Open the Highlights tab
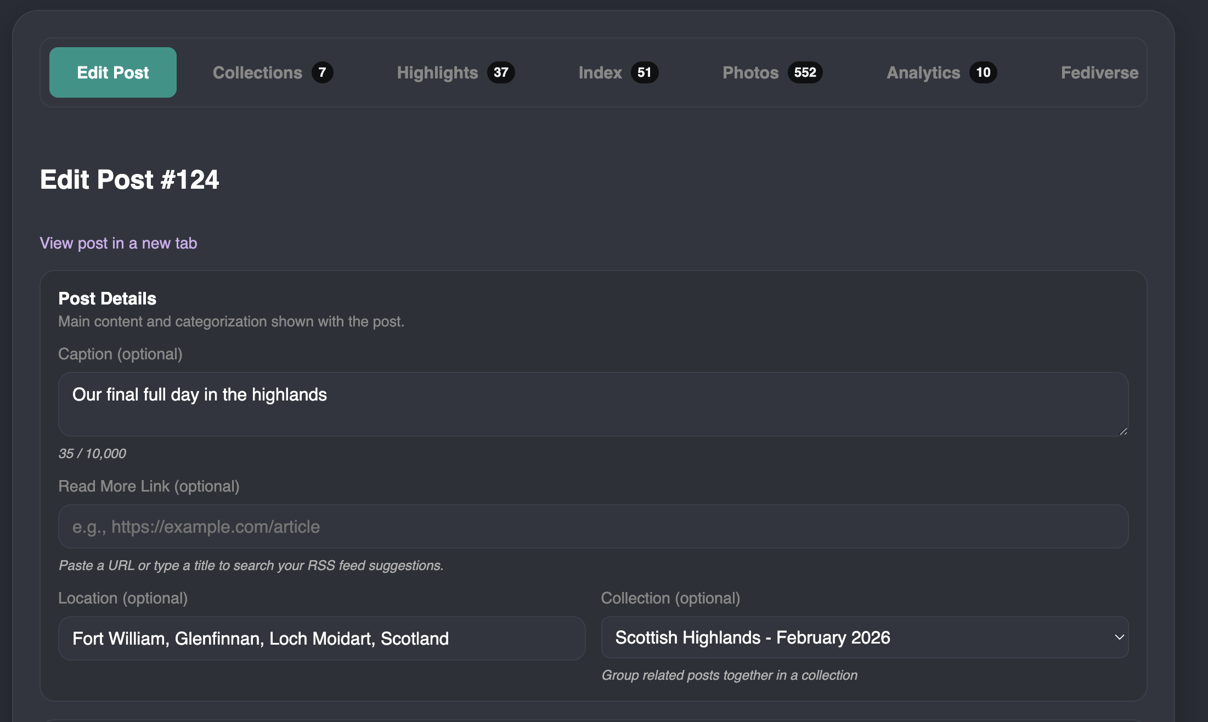Viewport: 1208px width, 722px height. point(437,72)
